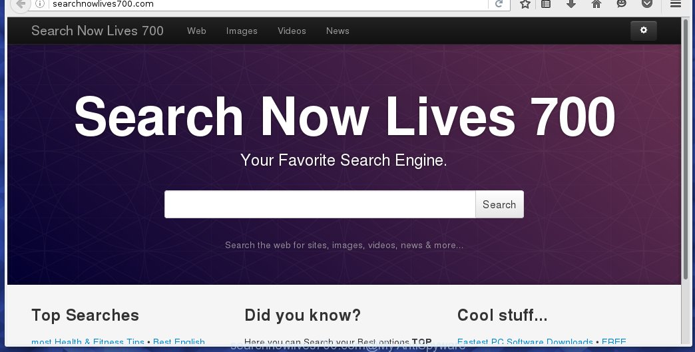Click the large Search Now Lives 700 title
Image resolution: width=695 pixels, height=352 pixels.
click(x=344, y=116)
